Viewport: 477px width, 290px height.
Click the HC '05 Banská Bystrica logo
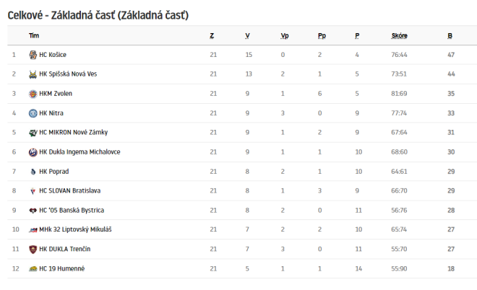[33, 210]
